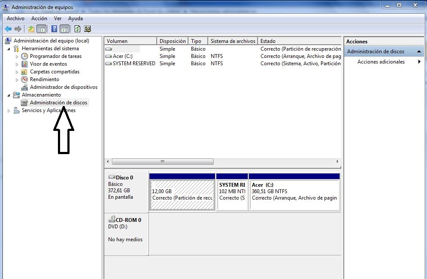The width and height of the screenshot is (427, 279).
Task: Click the Administrador de dispositivos icon
Action: point(24,87)
